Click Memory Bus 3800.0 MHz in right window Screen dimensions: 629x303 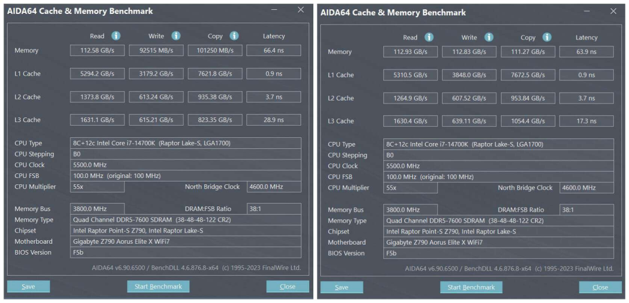[x=411, y=209]
